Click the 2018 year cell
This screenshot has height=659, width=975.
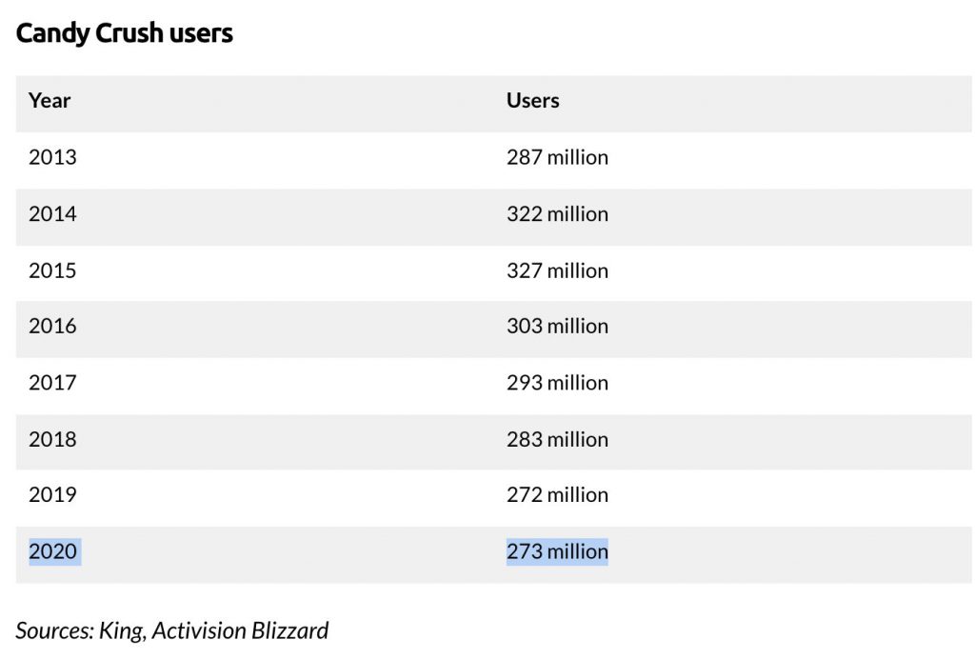pos(53,439)
